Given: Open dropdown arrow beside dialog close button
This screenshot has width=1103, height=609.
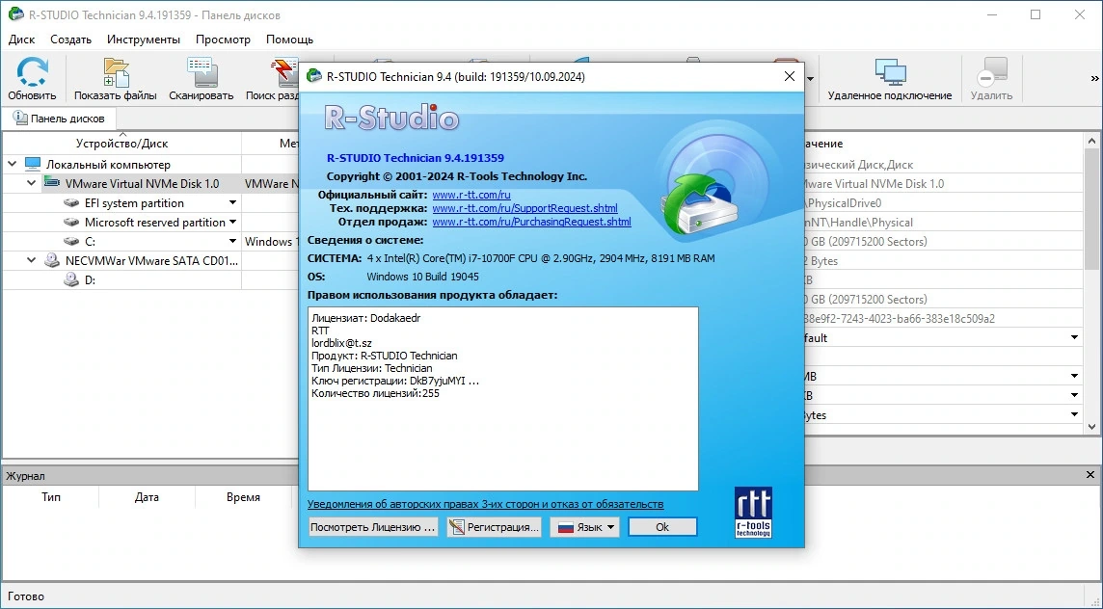Looking at the screenshot, I should (810, 78).
